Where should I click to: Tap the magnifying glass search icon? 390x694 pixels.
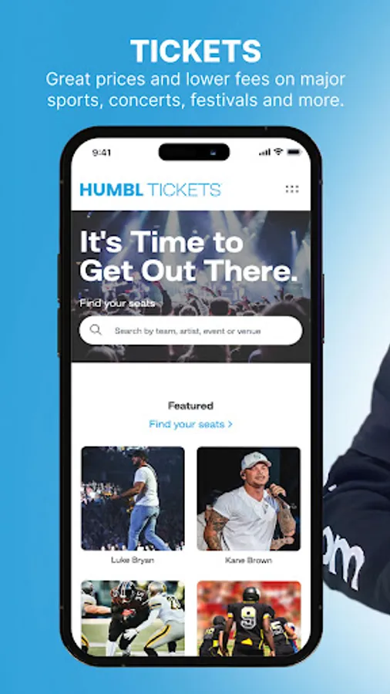point(96,330)
